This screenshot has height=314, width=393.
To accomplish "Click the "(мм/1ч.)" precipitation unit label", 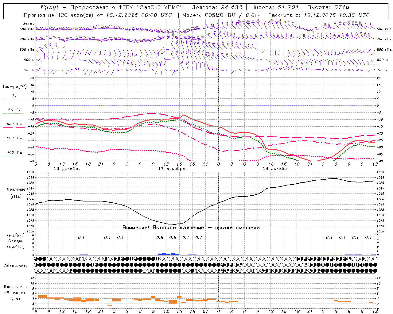I will pos(16,247).
